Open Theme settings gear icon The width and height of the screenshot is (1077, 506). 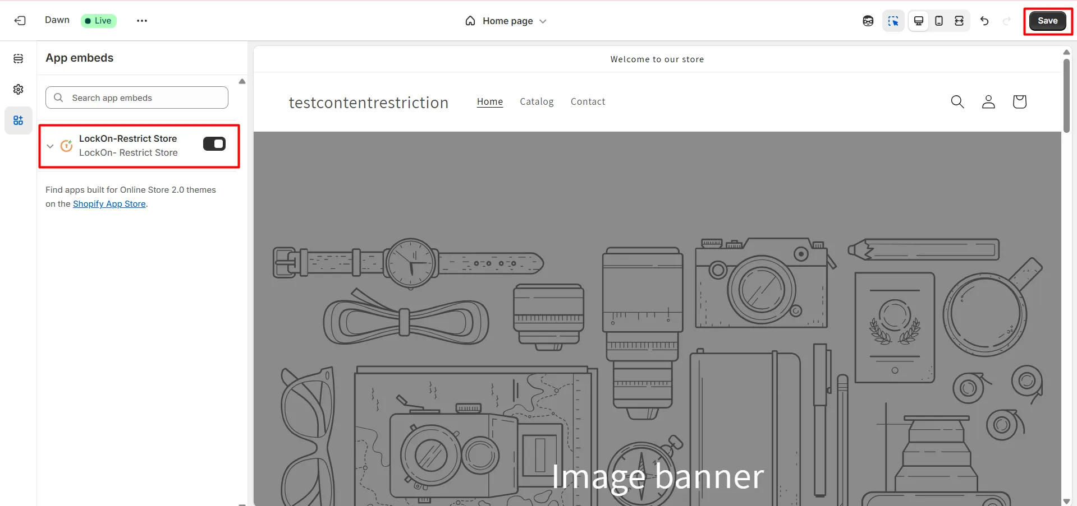(x=19, y=90)
